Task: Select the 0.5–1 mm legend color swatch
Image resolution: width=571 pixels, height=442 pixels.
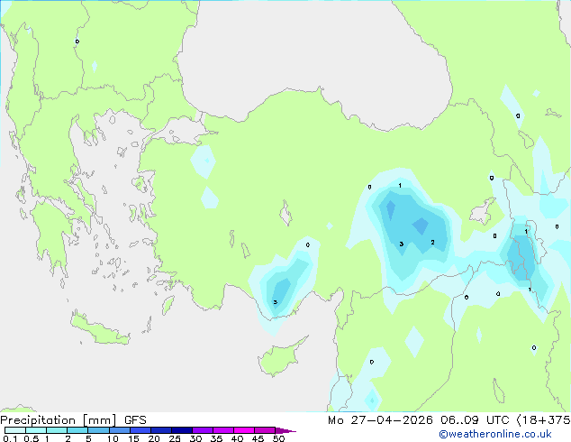Action: click(36, 430)
